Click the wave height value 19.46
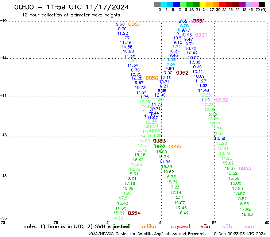Screen dimensions: 270x237 click(181, 208)
